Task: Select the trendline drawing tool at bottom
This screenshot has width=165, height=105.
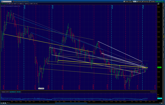Action: (x=7, y=103)
